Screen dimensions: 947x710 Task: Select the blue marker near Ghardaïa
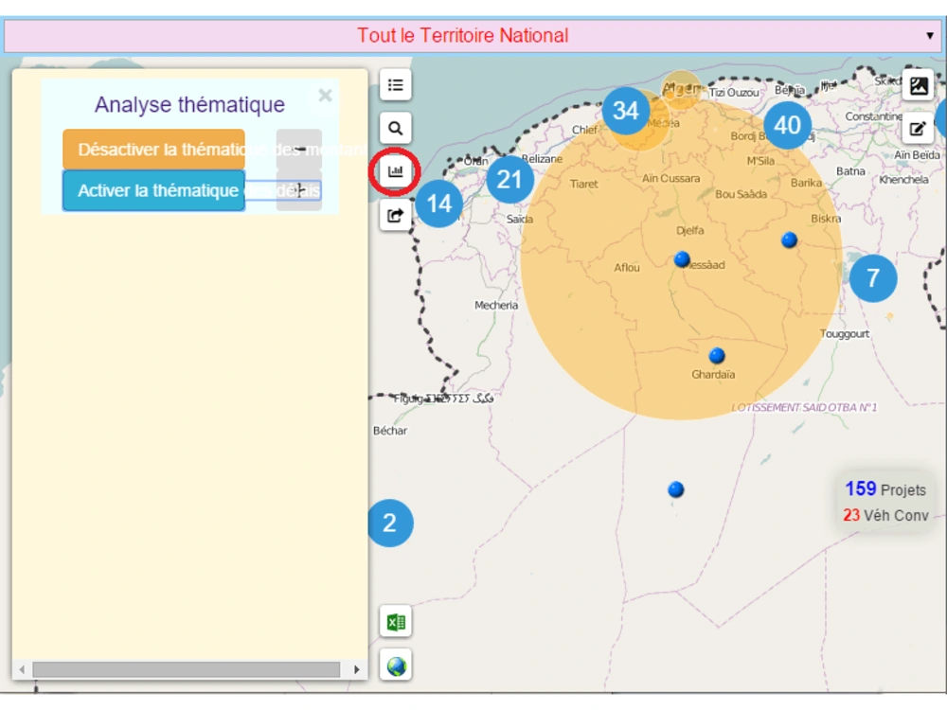(x=717, y=356)
